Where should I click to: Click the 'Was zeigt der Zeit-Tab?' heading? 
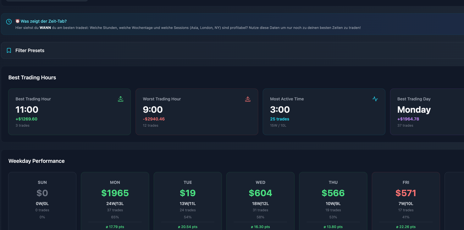[x=43, y=21]
